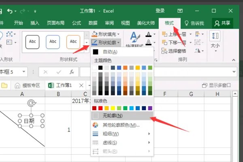Pick the yellow standard color swatch
The width and height of the screenshot is (243, 162).
click(x=113, y=108)
